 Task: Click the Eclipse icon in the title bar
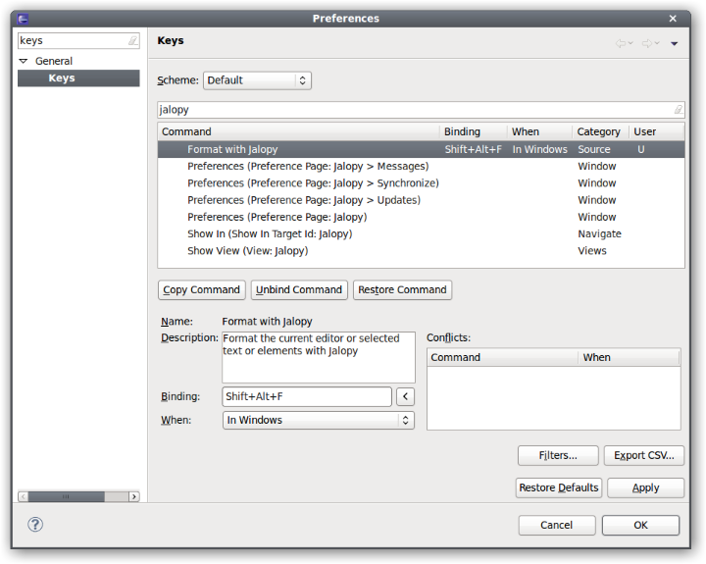[23, 19]
